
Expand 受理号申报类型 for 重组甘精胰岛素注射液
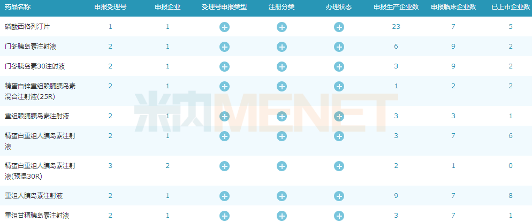point(224,216)
